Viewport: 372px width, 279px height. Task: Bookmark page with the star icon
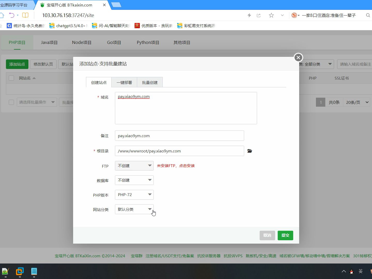[x=271, y=16]
